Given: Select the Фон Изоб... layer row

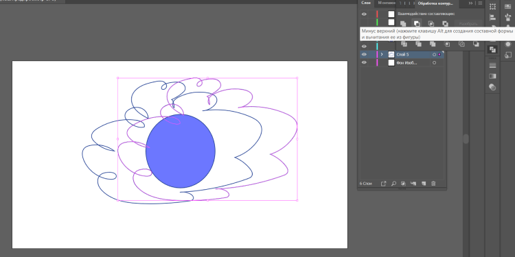Looking at the screenshot, I should click(402, 62).
